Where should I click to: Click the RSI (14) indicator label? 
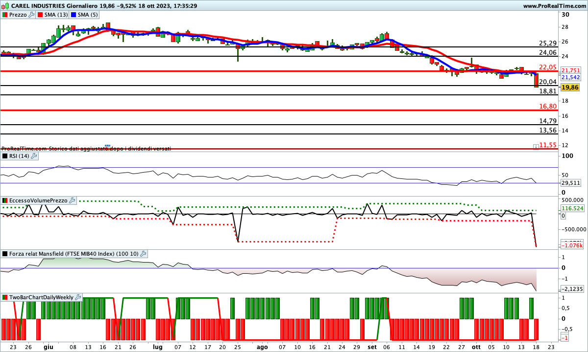19,156
